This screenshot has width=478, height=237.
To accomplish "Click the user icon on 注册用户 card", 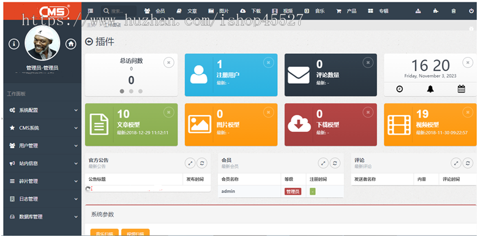I will 199,75.
